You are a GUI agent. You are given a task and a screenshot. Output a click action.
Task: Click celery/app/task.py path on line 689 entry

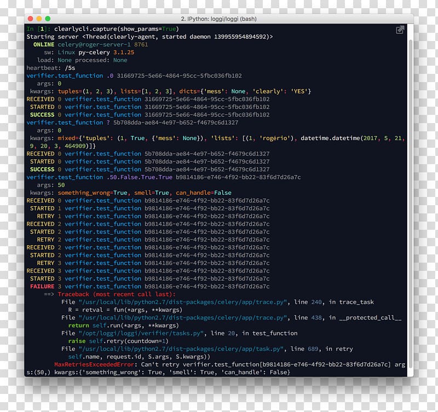tap(181, 349)
